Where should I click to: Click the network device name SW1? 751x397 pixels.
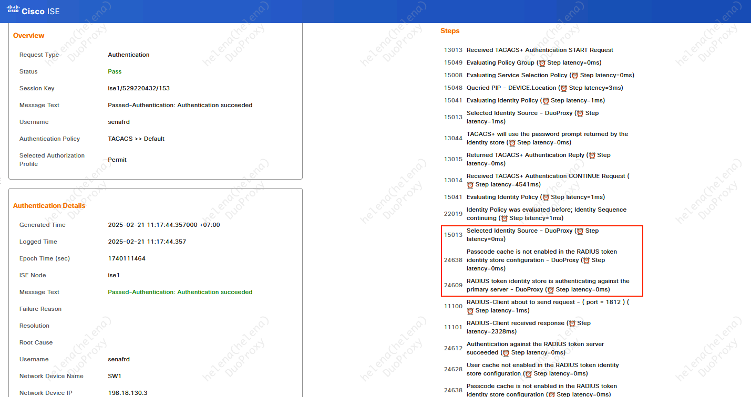[115, 376]
